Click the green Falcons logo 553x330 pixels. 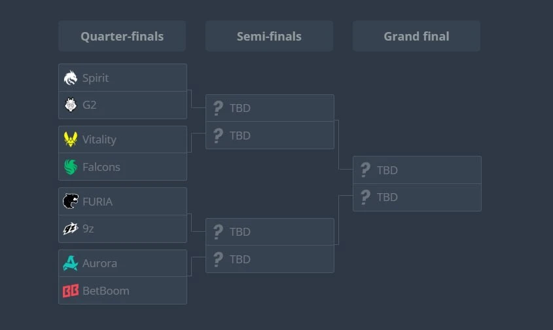[x=71, y=166]
